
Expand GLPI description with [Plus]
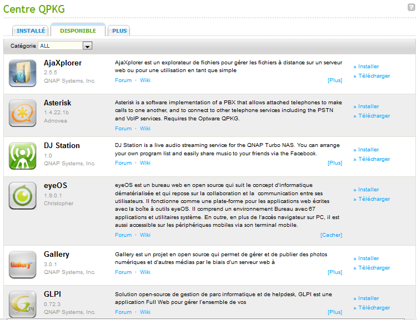coord(335,312)
